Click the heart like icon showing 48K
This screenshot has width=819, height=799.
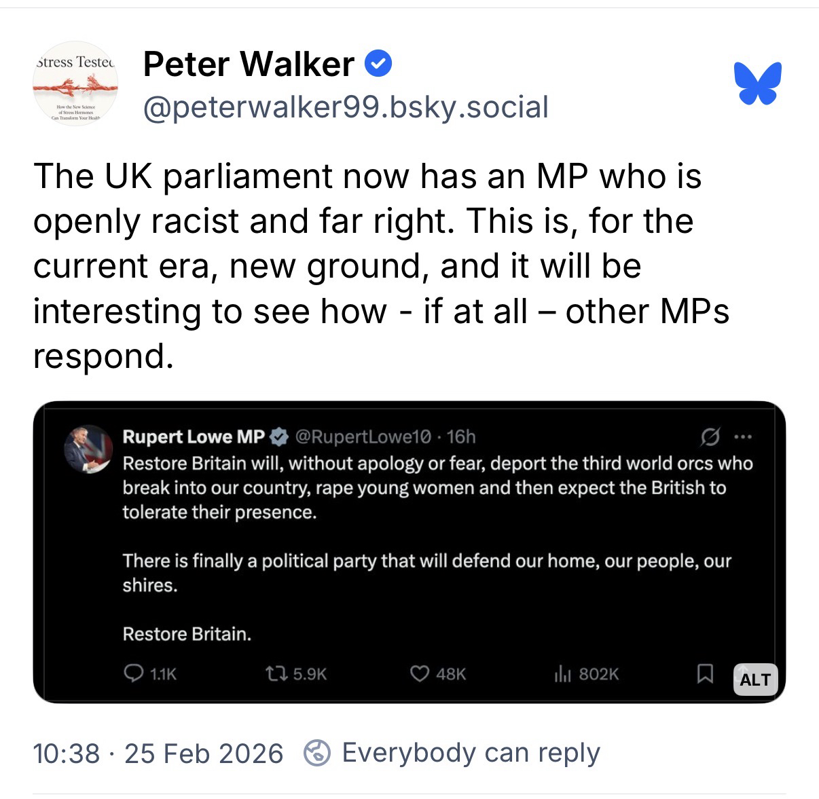420,673
